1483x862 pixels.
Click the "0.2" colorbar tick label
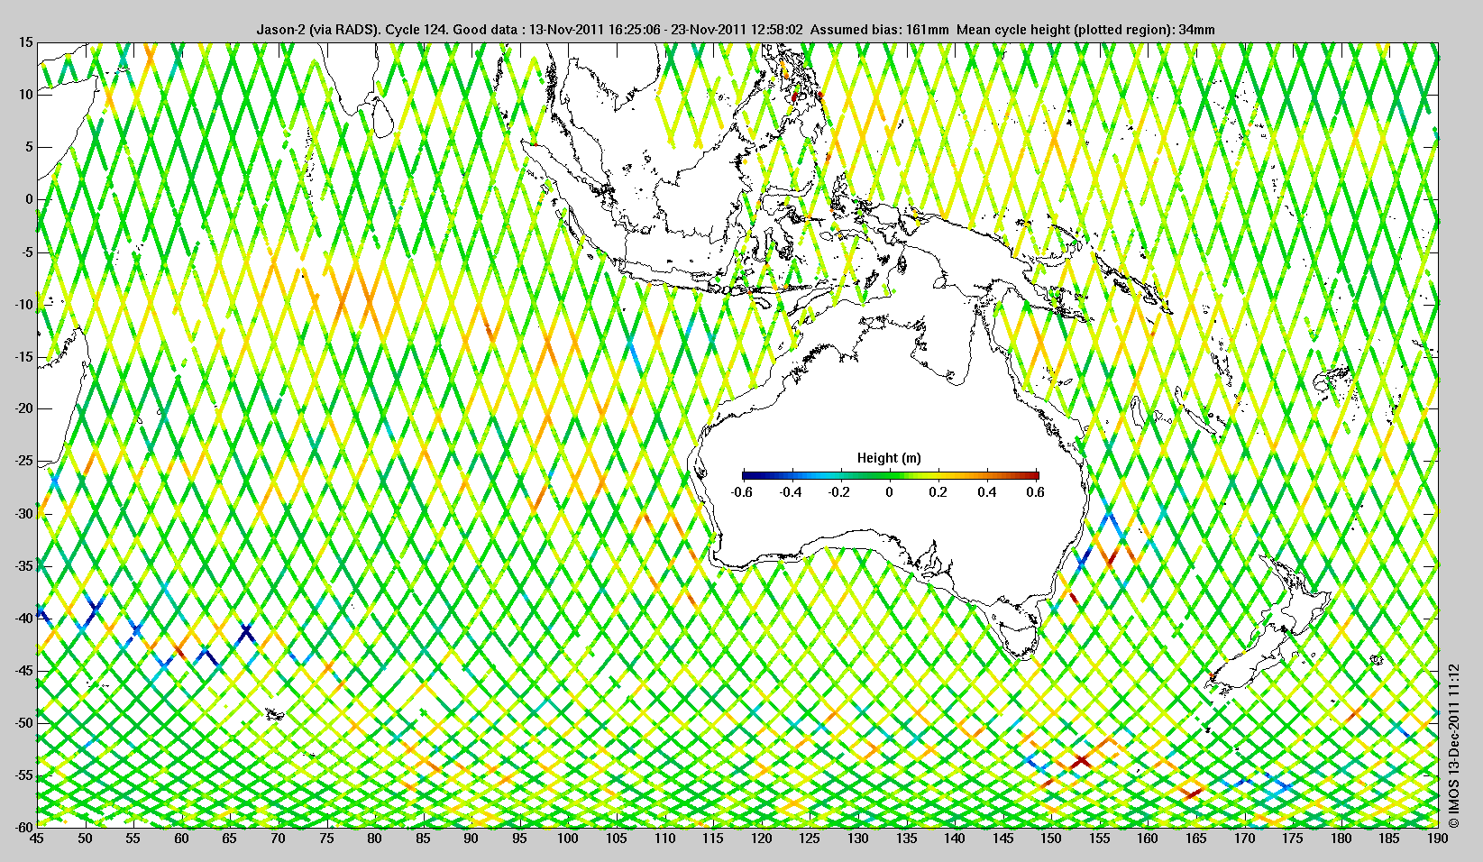click(938, 492)
